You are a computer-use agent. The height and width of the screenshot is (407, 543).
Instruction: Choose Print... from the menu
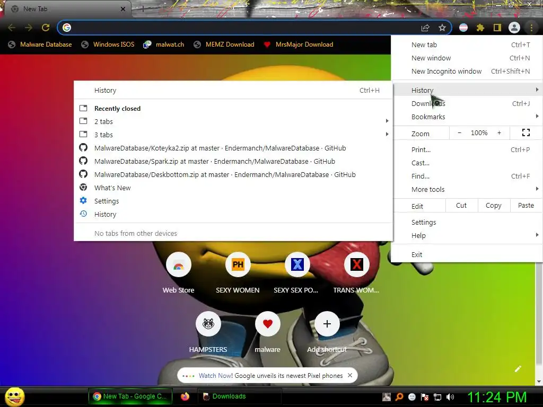[x=468, y=150]
